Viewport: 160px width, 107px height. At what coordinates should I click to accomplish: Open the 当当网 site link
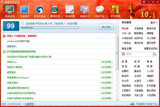pyautogui.click(x=138, y=76)
